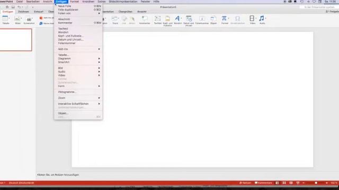The image size is (339, 190).
Task: Select Kommentar menu entry
Action: (x=78, y=23)
